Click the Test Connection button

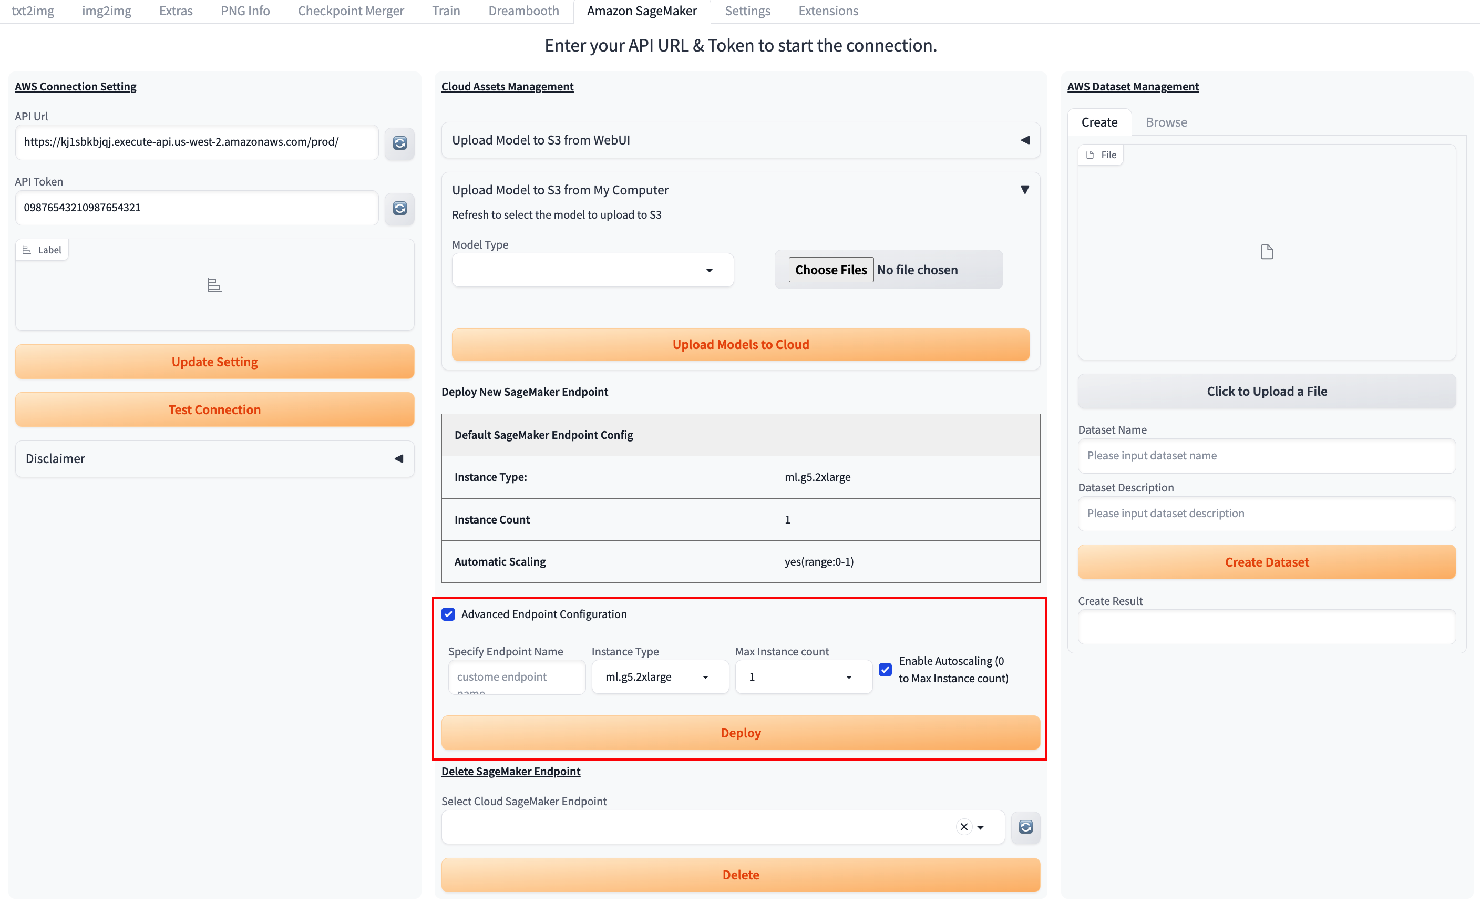tap(214, 410)
